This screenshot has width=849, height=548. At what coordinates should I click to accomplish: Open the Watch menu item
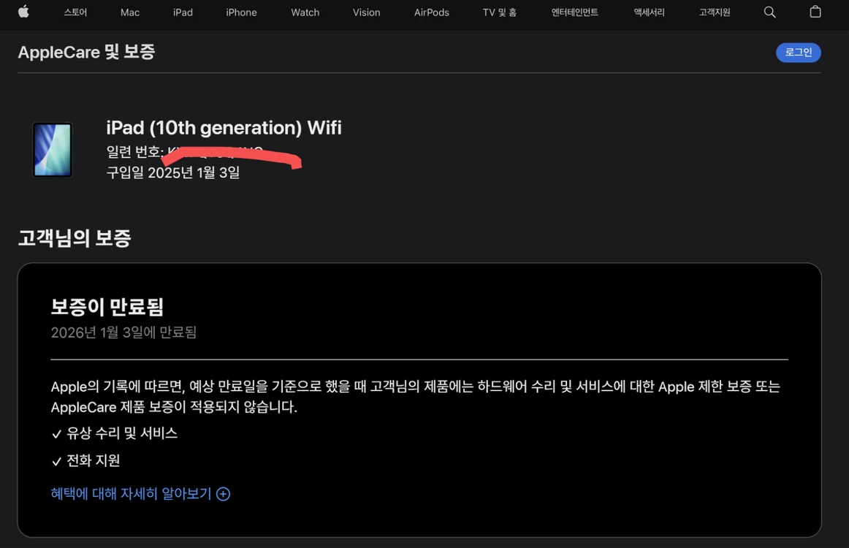[305, 12]
